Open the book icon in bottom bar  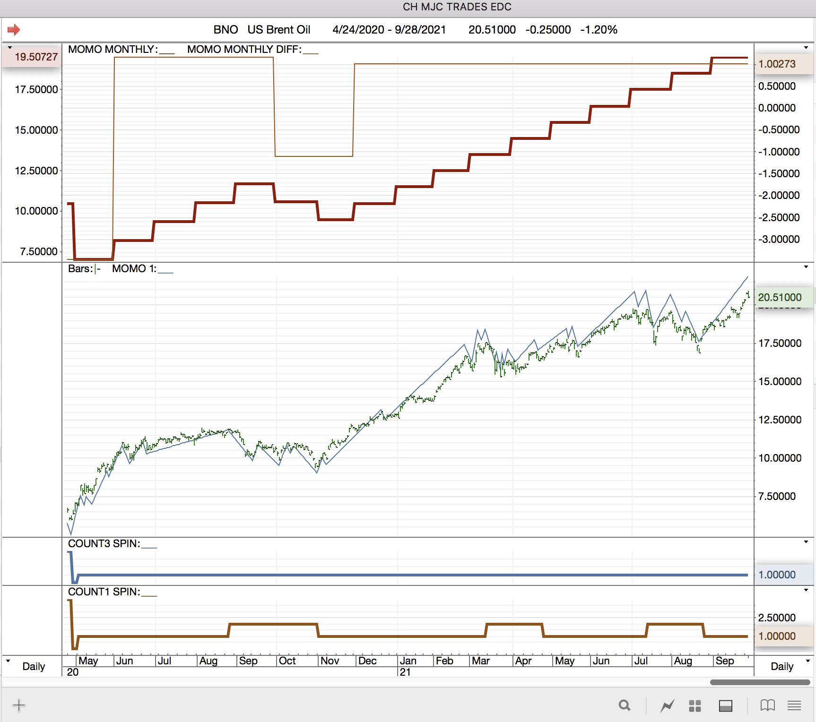coord(768,705)
